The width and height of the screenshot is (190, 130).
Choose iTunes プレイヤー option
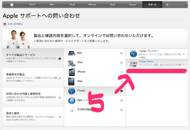click(x=157, y=54)
